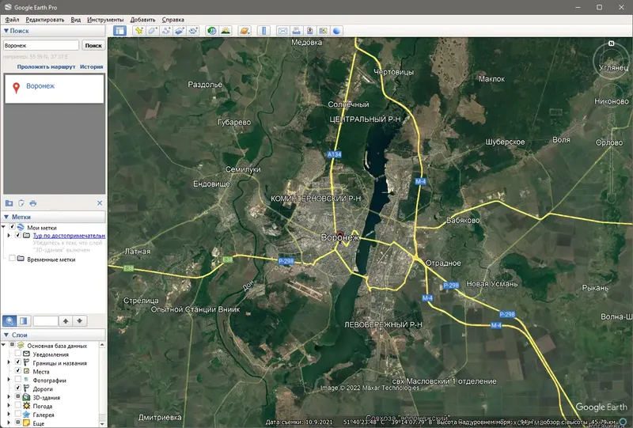Open the Справка menu

tap(172, 19)
